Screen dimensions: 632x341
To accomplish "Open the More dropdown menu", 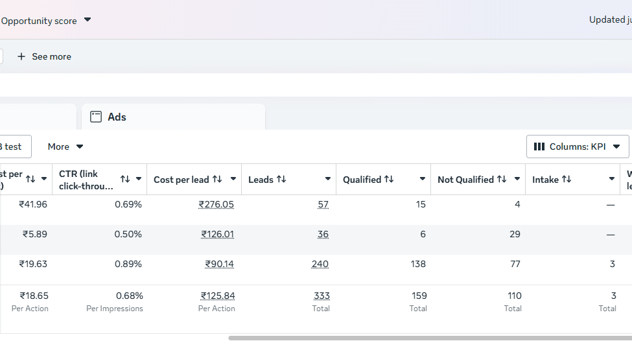I will (x=65, y=147).
